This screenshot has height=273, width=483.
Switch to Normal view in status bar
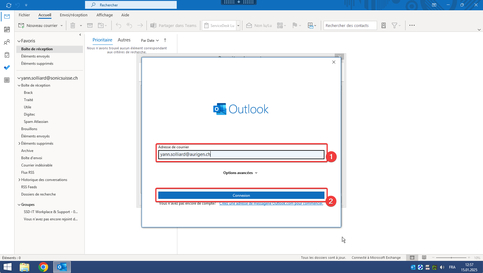412,258
